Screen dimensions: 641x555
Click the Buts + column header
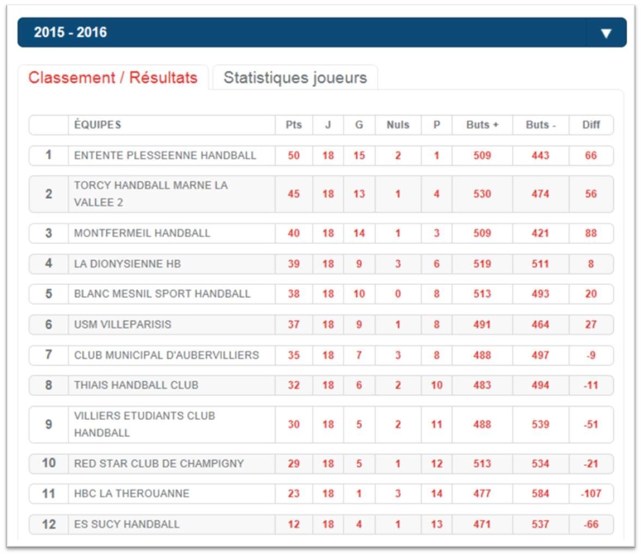coord(482,125)
